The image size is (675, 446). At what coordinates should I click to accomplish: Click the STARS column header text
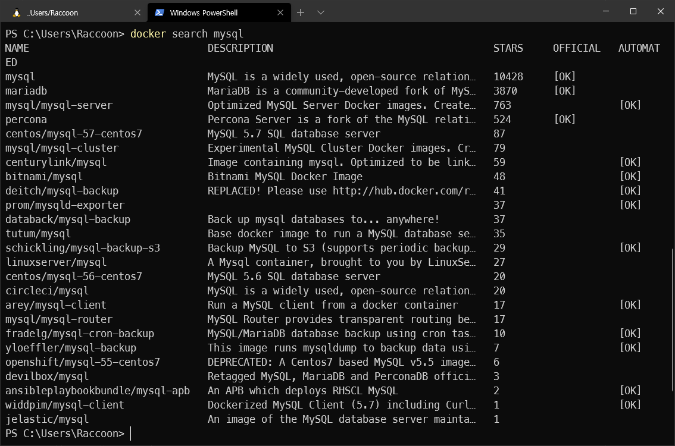pyautogui.click(x=508, y=48)
